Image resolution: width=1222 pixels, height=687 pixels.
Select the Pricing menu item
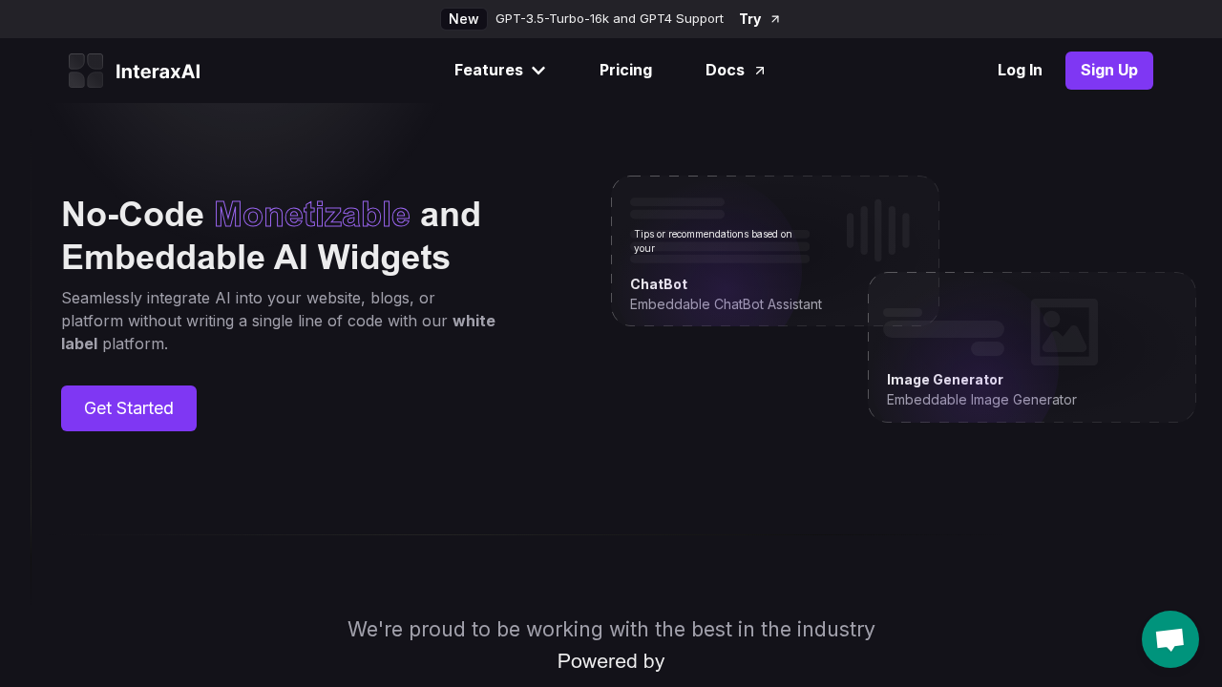pos(625,70)
